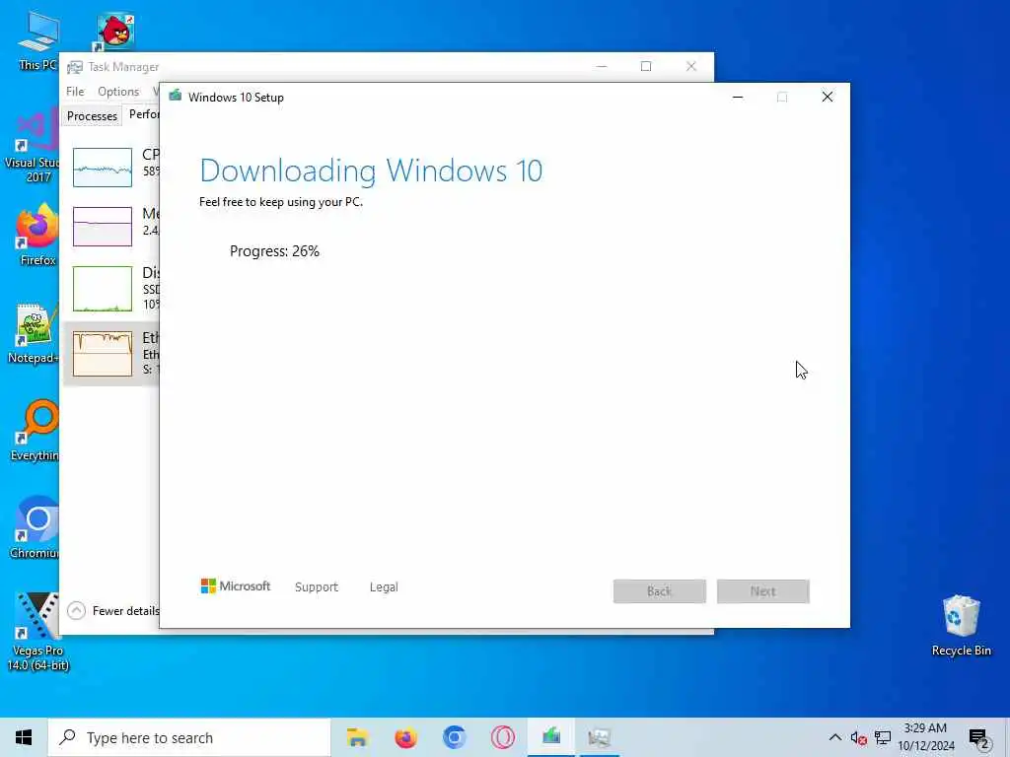Open the Support link in Setup

point(317,587)
